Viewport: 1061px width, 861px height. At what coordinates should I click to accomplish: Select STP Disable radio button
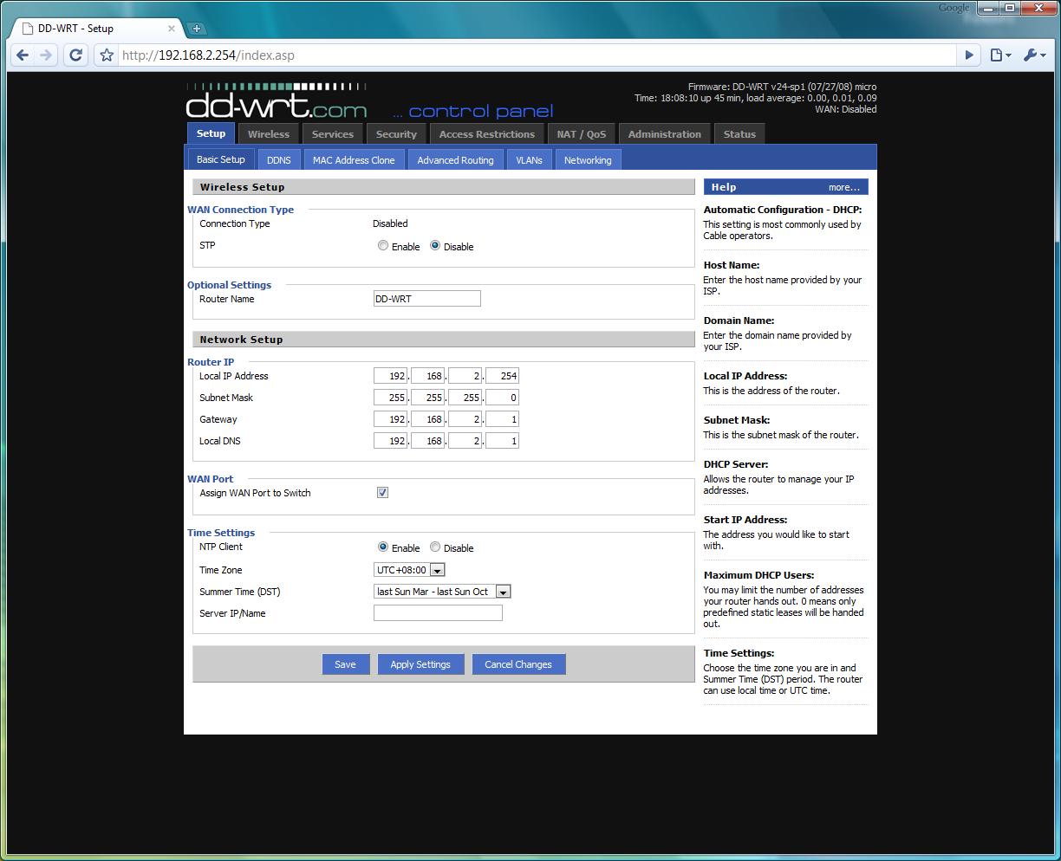(x=435, y=246)
